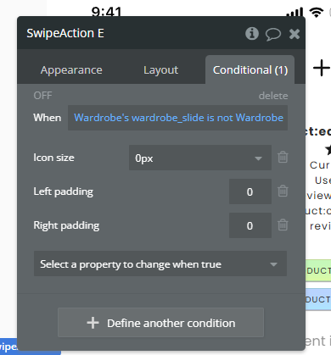Remove the Icon size property with trash icon
This screenshot has height=355, width=331.
click(x=283, y=157)
